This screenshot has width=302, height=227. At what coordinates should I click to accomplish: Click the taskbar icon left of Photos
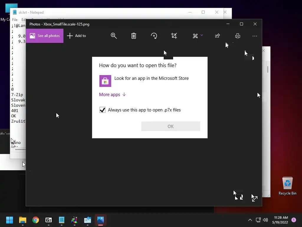tap(88, 220)
